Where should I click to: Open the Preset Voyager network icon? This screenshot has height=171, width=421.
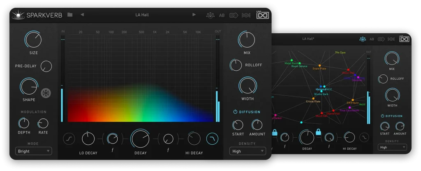click(x=210, y=15)
